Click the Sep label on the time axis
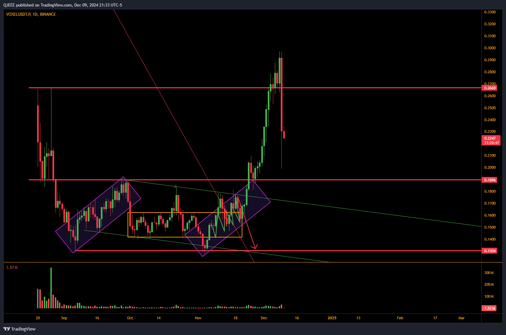 point(64,318)
